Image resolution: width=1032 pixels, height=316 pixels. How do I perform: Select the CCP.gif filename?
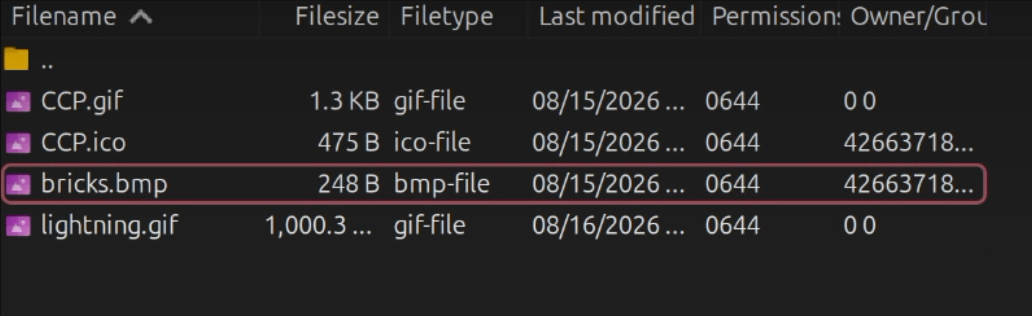click(82, 102)
